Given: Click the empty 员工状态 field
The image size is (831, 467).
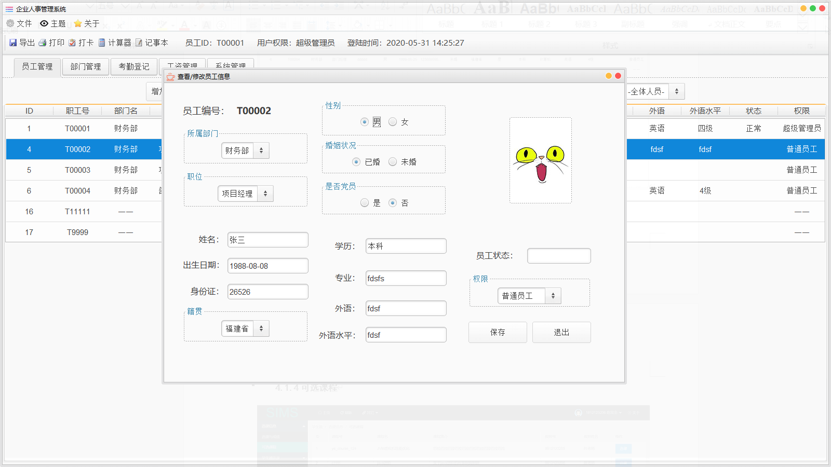Looking at the screenshot, I should coord(559,256).
